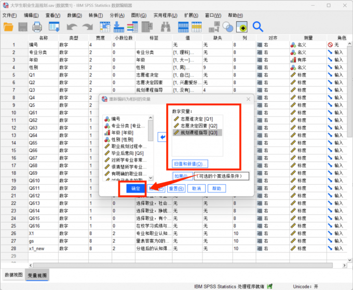The height and width of the screenshot is (290, 353).
Task: Open the 帮助(H) menu
Action: [x=235, y=16]
